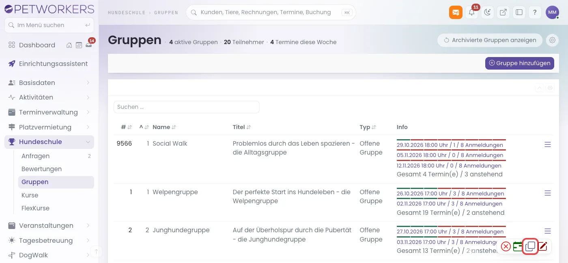Open the calendar icon beside Dashboard
The width and height of the screenshot is (568, 263).
(x=79, y=45)
